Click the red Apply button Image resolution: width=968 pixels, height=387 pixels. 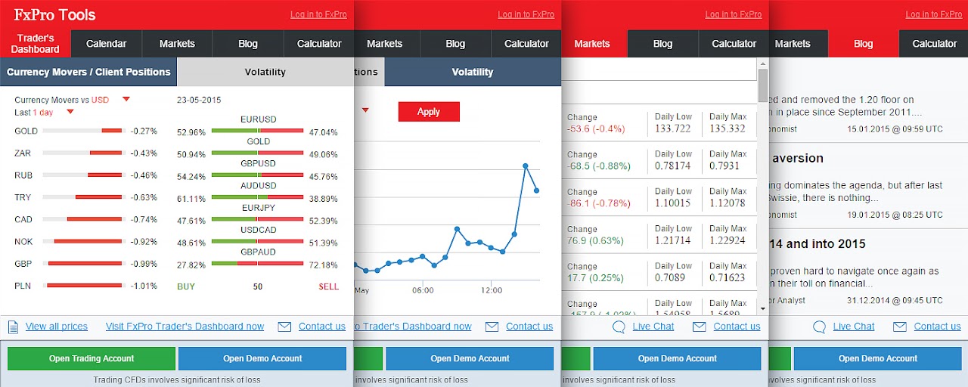click(429, 112)
